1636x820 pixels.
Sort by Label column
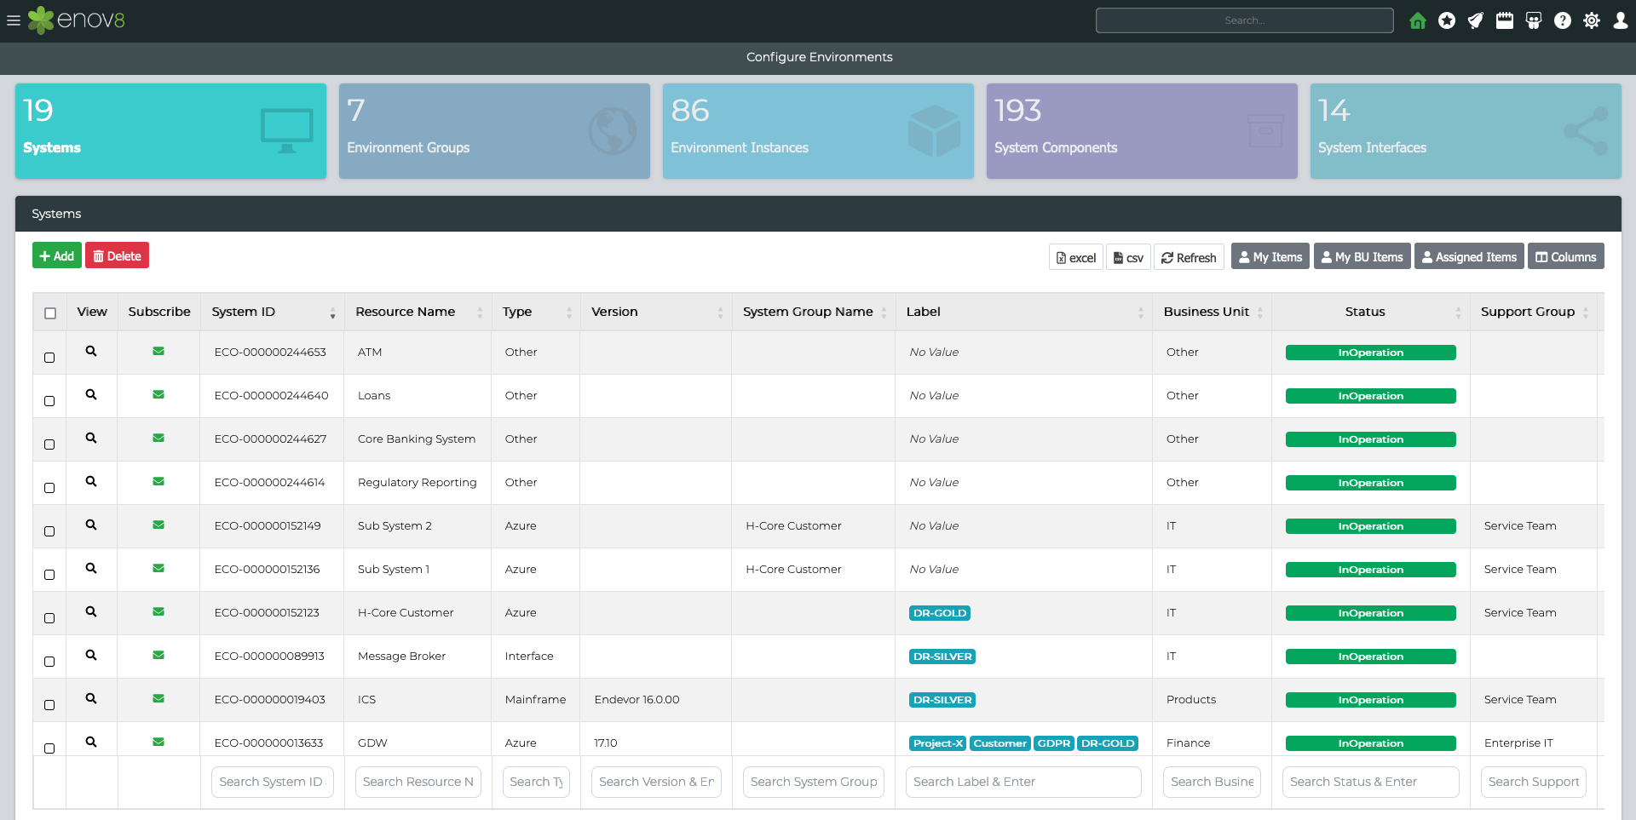pyautogui.click(x=1024, y=312)
